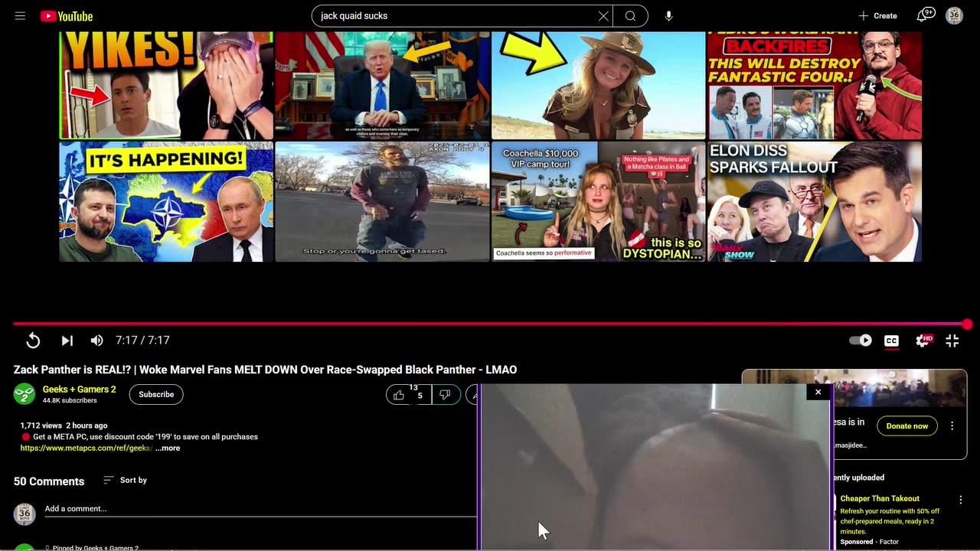Open the metapcs.com link
Image resolution: width=980 pixels, height=551 pixels.
87,448
